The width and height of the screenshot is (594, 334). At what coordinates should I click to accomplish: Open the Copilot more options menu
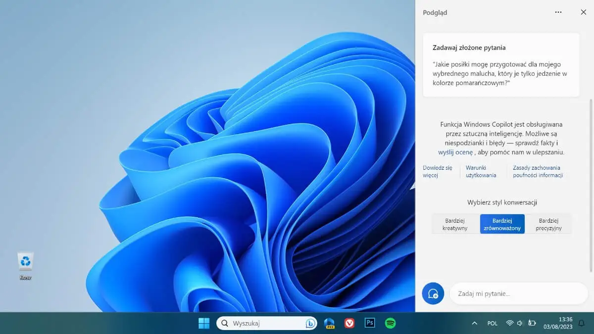(558, 12)
